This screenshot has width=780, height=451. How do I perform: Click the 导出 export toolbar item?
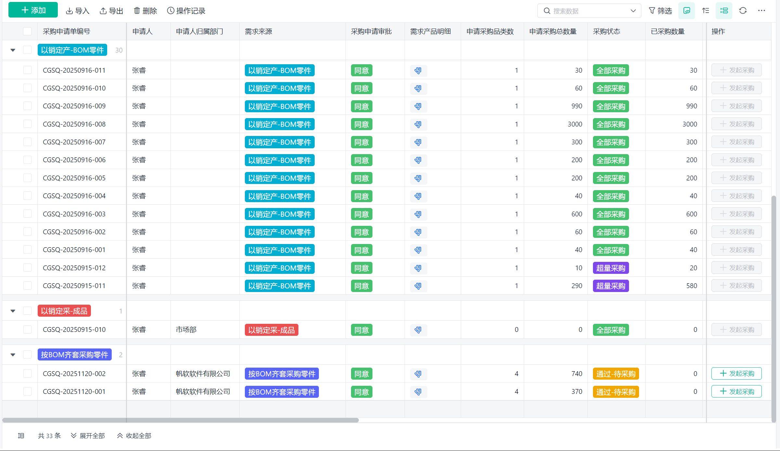(x=111, y=11)
